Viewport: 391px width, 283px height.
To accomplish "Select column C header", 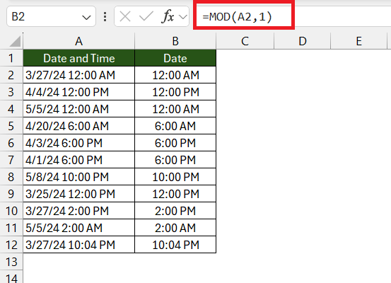I will [x=245, y=41].
